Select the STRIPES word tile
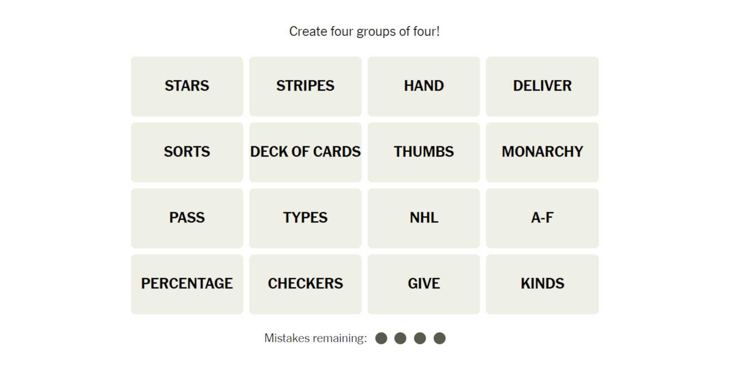The height and width of the screenshot is (365, 731). coord(305,86)
